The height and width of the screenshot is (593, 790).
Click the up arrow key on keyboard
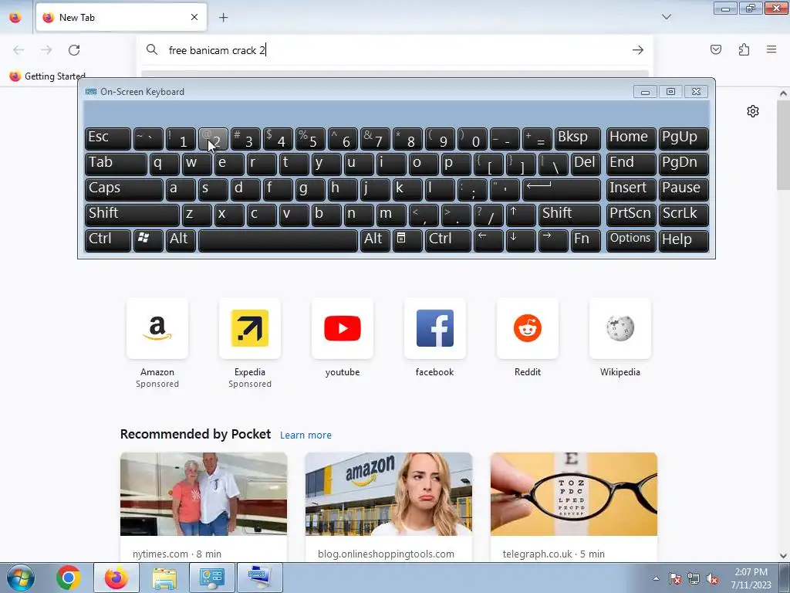tap(521, 215)
